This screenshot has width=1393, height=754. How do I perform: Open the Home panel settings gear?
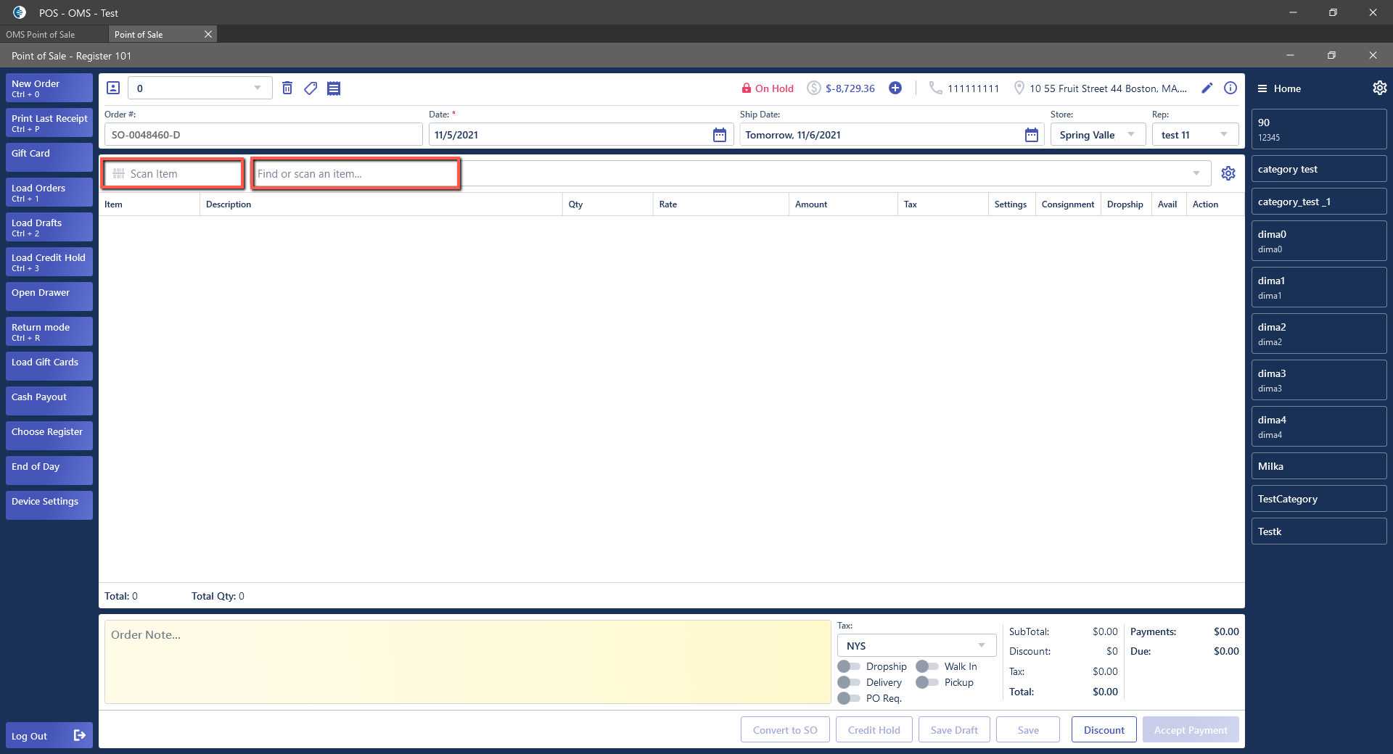(1380, 88)
